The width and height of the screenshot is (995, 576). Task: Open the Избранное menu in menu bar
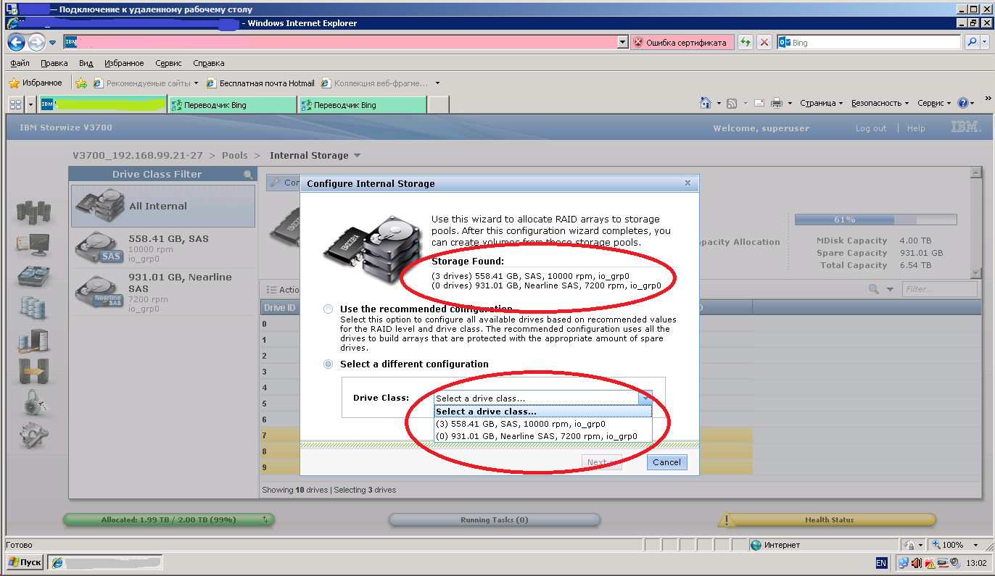[x=124, y=63]
